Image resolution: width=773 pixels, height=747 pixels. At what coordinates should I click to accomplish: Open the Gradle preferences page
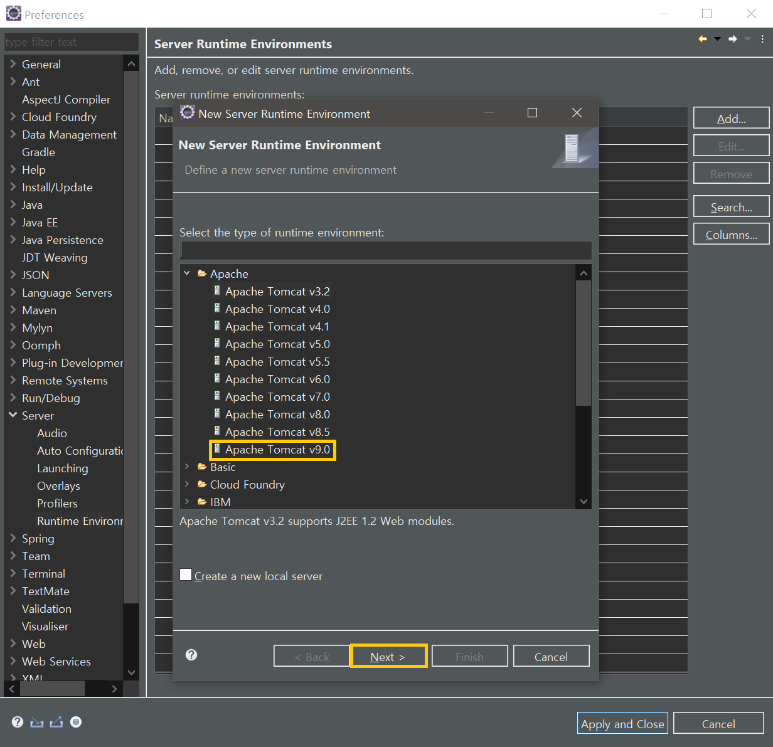click(x=39, y=152)
